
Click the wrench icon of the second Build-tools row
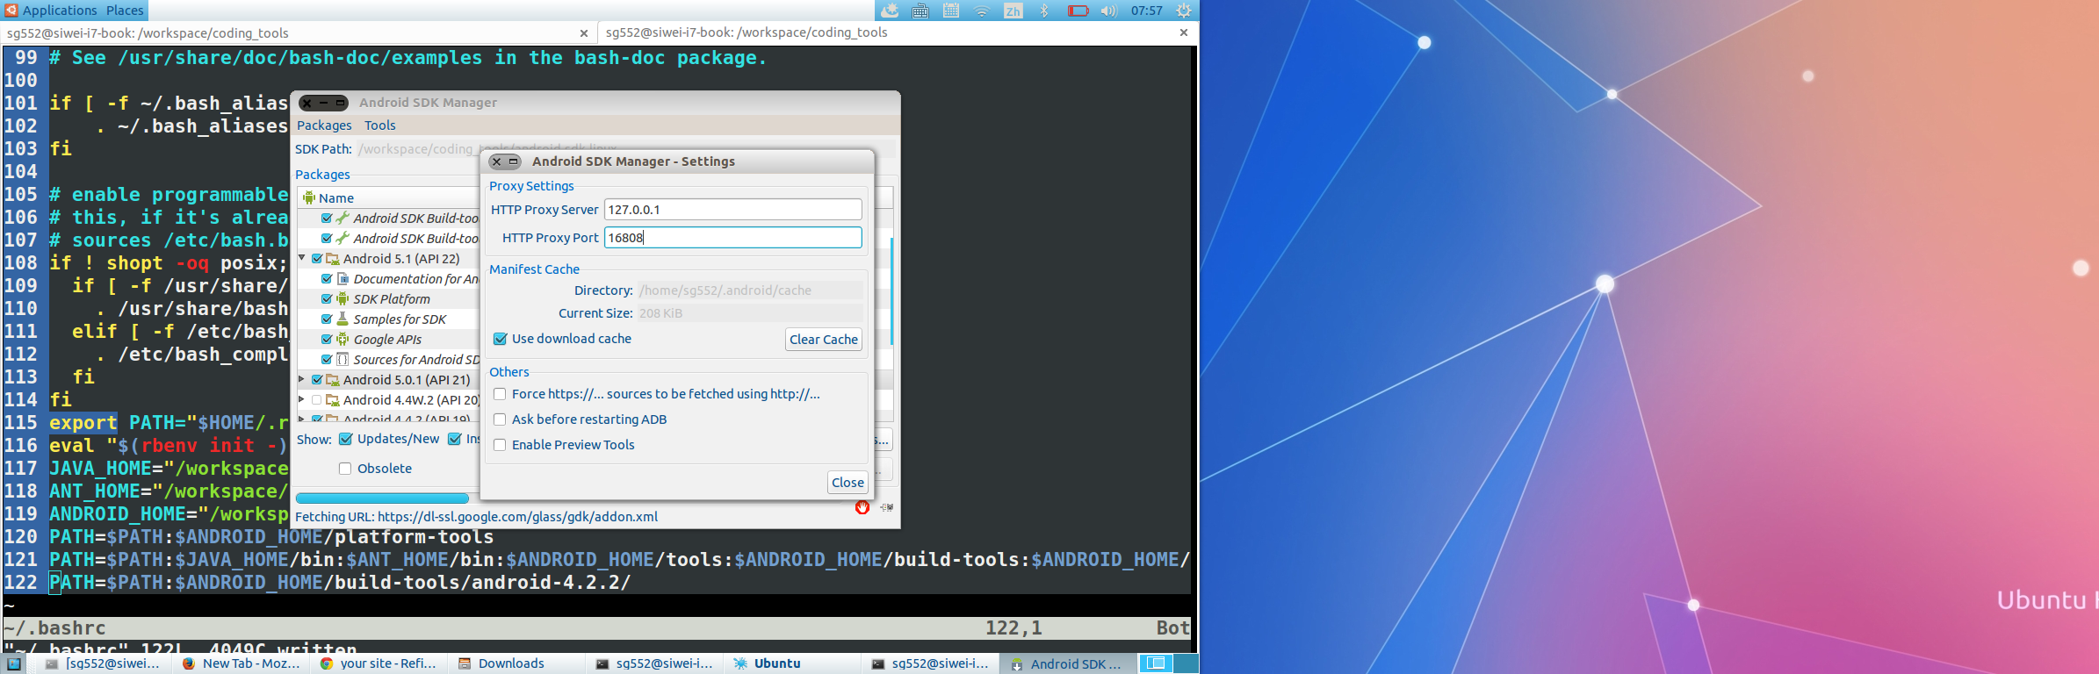click(x=343, y=238)
